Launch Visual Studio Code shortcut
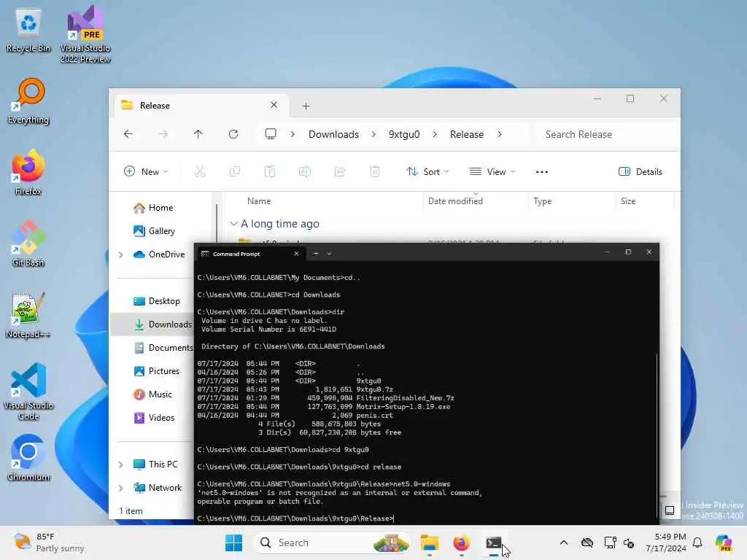This screenshot has width=747, height=560. tap(28, 392)
